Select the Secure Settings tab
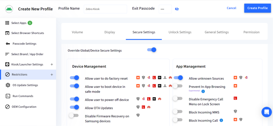 point(144,32)
